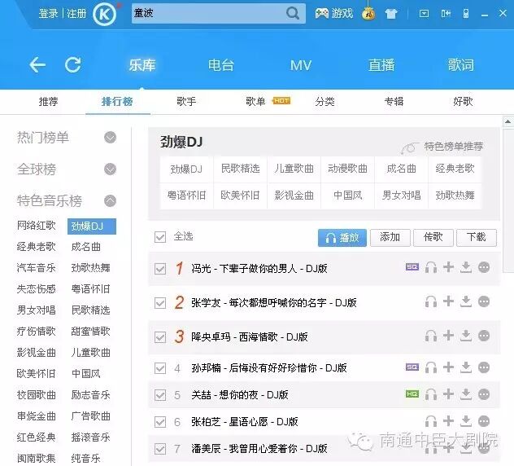Image resolution: width=514 pixels, height=466 pixels.
Task: Add 张学友 song with plus icon
Action: pyautogui.click(x=448, y=301)
